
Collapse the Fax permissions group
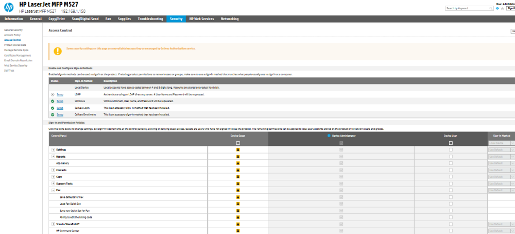[x=53, y=190]
